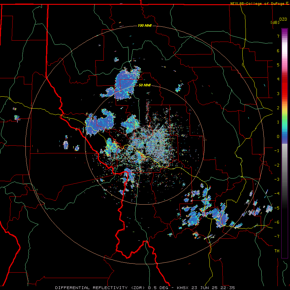Image resolution: width=290 pixels, height=290 pixels.
Task: Click the -1 scale value
Action: 277,151
